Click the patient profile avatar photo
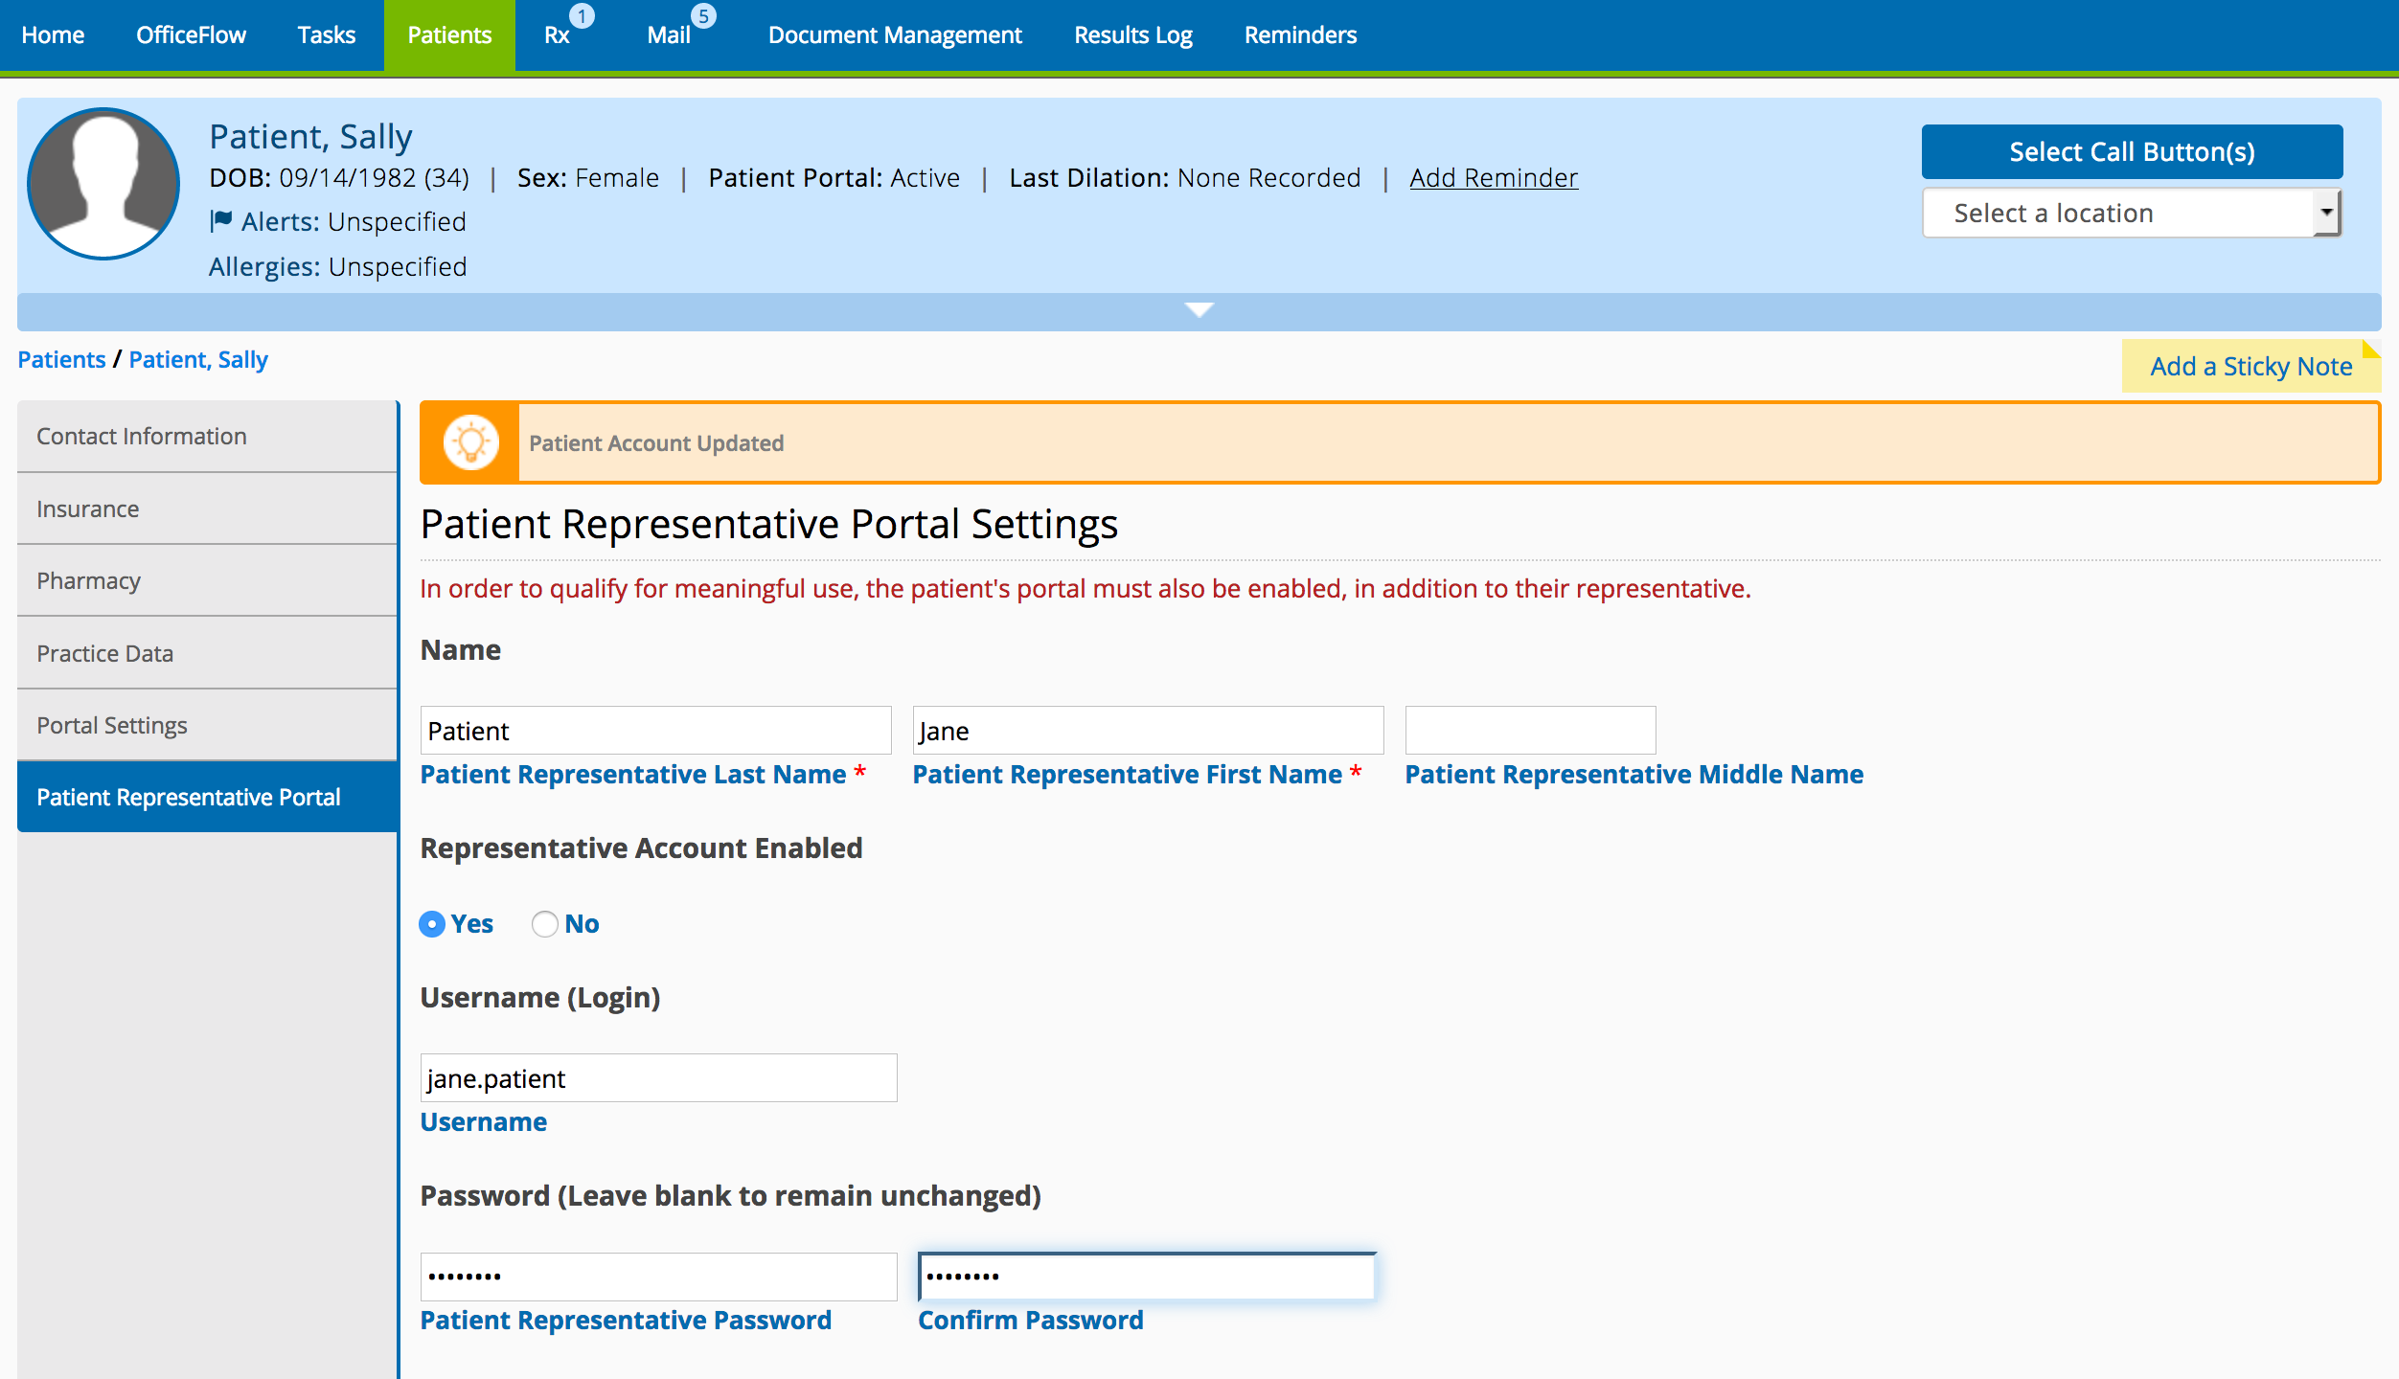Image resolution: width=2399 pixels, height=1379 pixels. coord(103,183)
